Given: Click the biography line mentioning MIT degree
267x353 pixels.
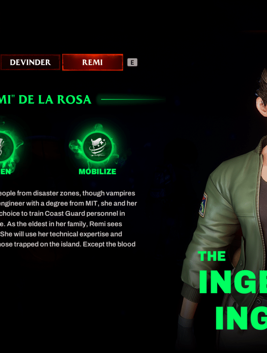Looking at the screenshot, I should 68,203.
